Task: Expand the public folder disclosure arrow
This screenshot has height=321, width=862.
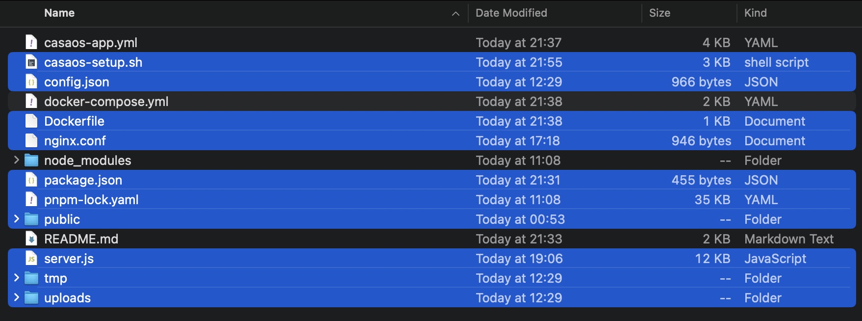Action: pos(16,219)
